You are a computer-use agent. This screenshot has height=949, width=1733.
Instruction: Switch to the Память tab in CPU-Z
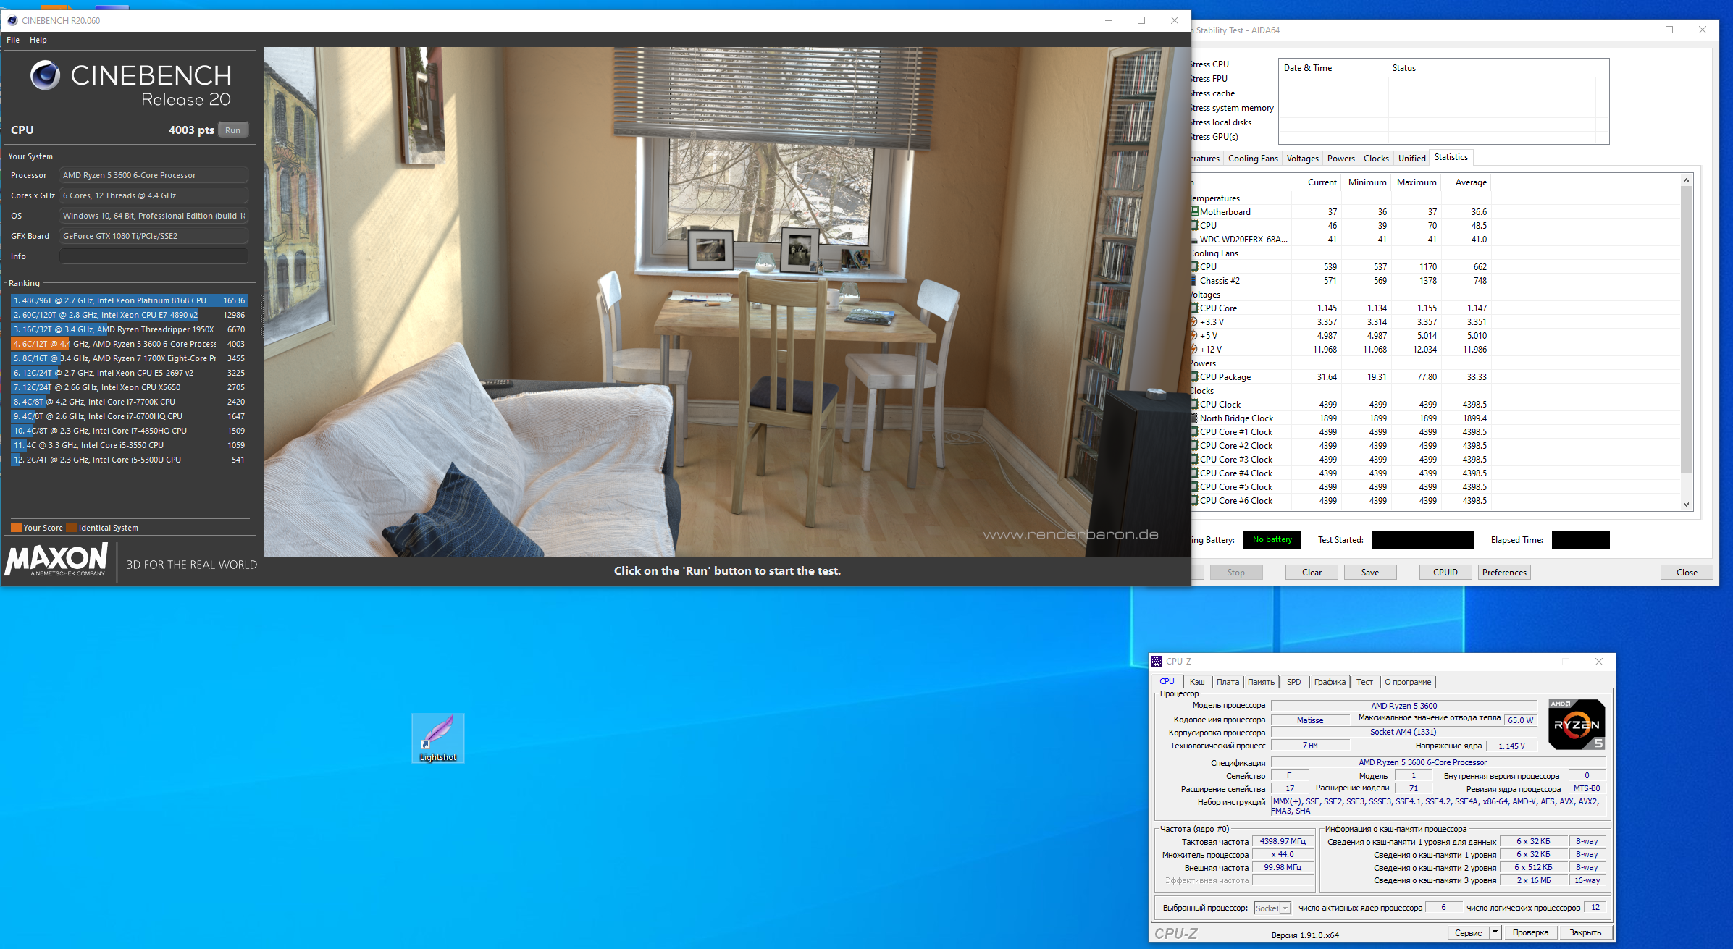(x=1261, y=682)
